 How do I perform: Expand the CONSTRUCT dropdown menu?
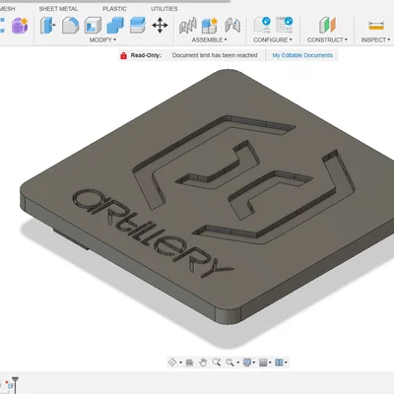pyautogui.click(x=327, y=39)
